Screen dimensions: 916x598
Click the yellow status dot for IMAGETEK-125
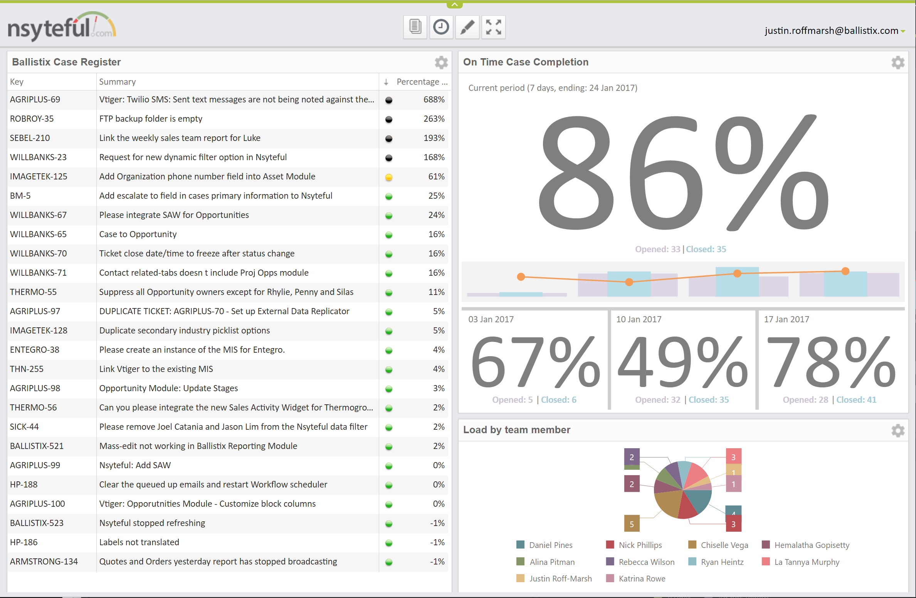(x=389, y=177)
